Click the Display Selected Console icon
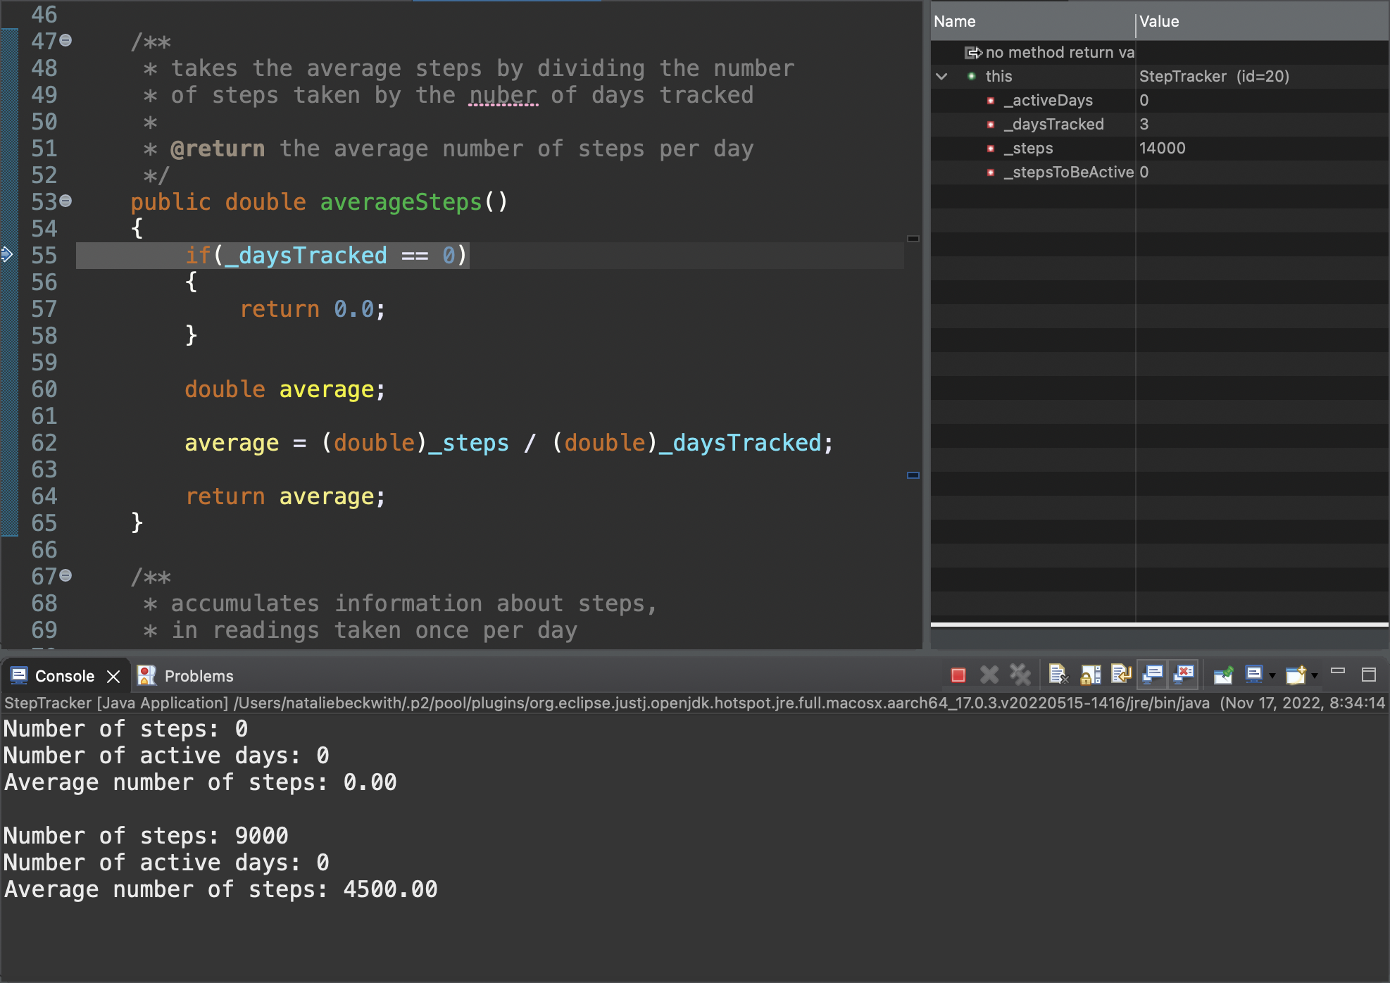This screenshot has width=1390, height=983. (x=1254, y=675)
